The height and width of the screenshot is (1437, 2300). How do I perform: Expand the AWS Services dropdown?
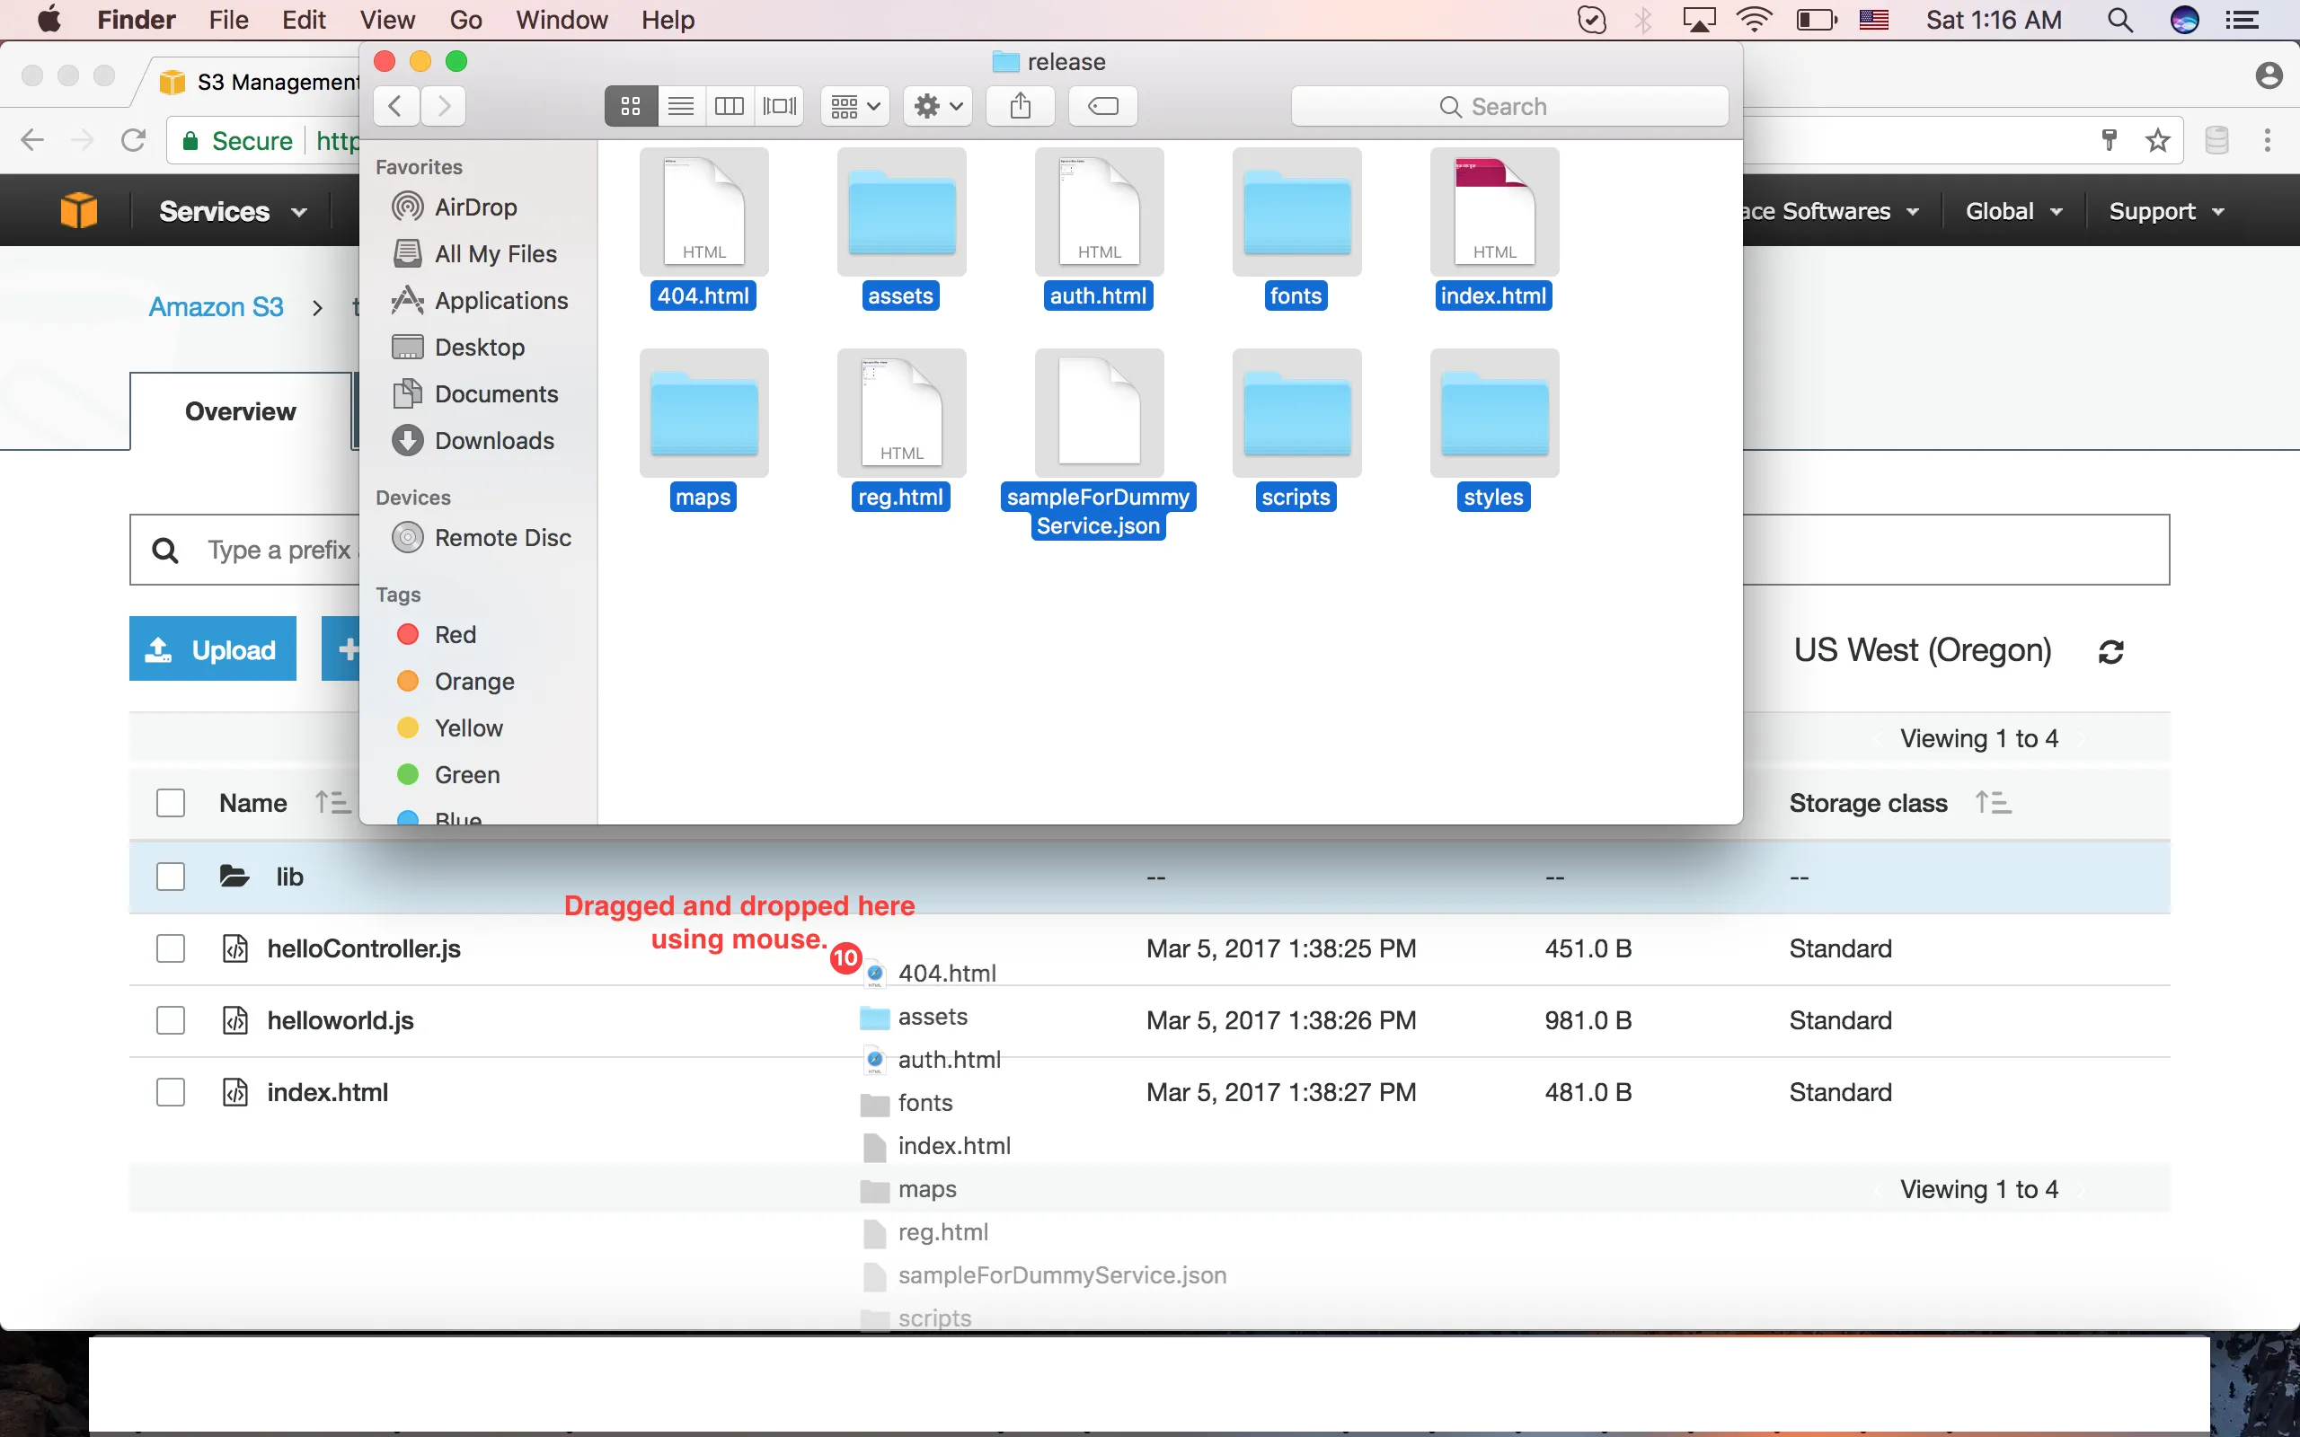(x=232, y=211)
